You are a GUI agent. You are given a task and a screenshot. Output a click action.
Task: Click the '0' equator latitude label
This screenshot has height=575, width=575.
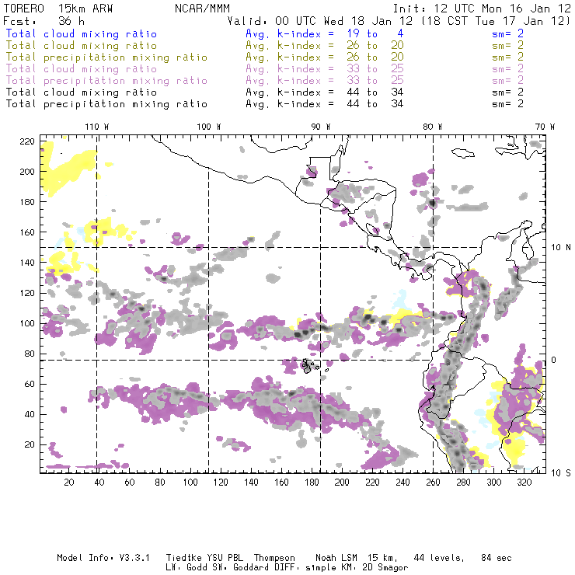[x=554, y=360]
